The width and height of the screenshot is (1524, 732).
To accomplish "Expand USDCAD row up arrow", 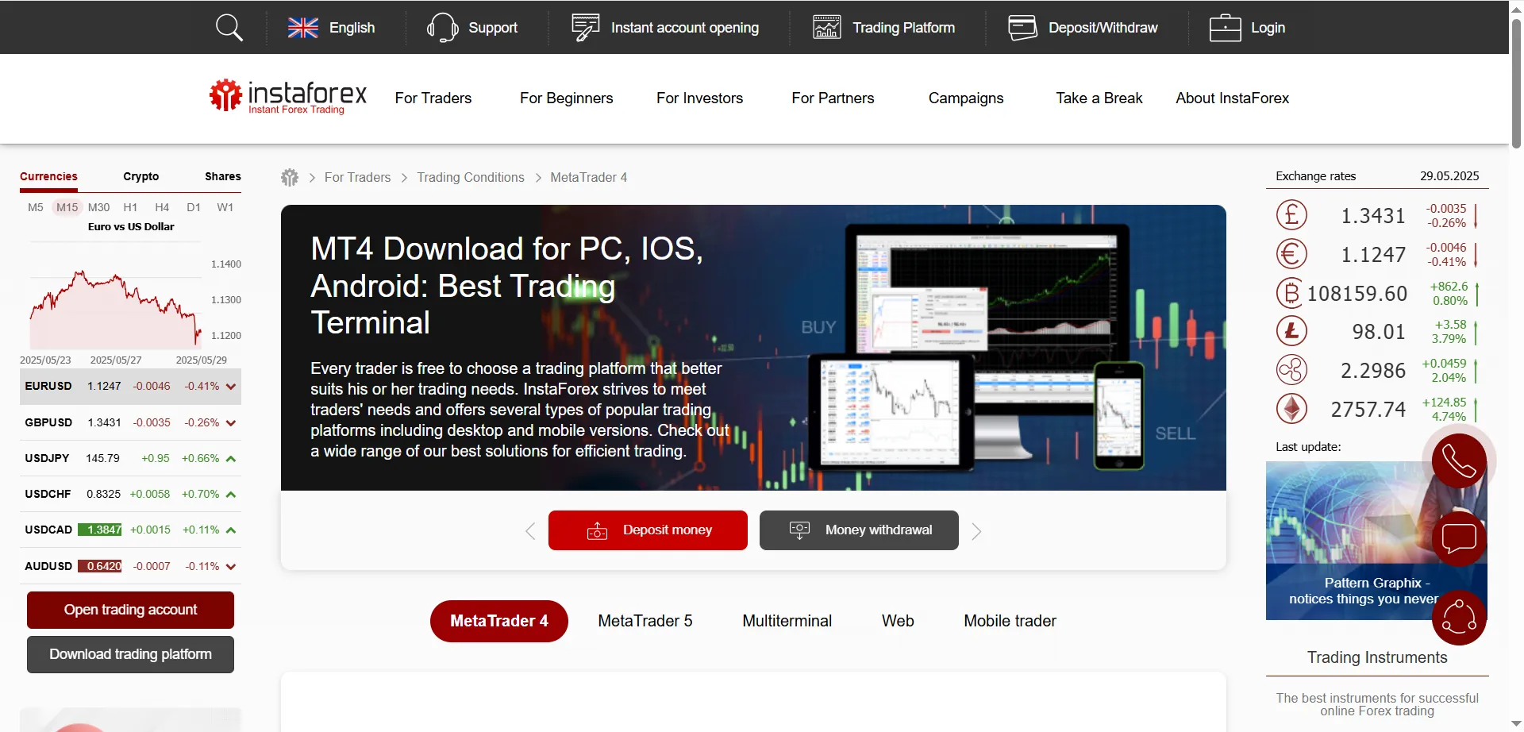I will (231, 530).
